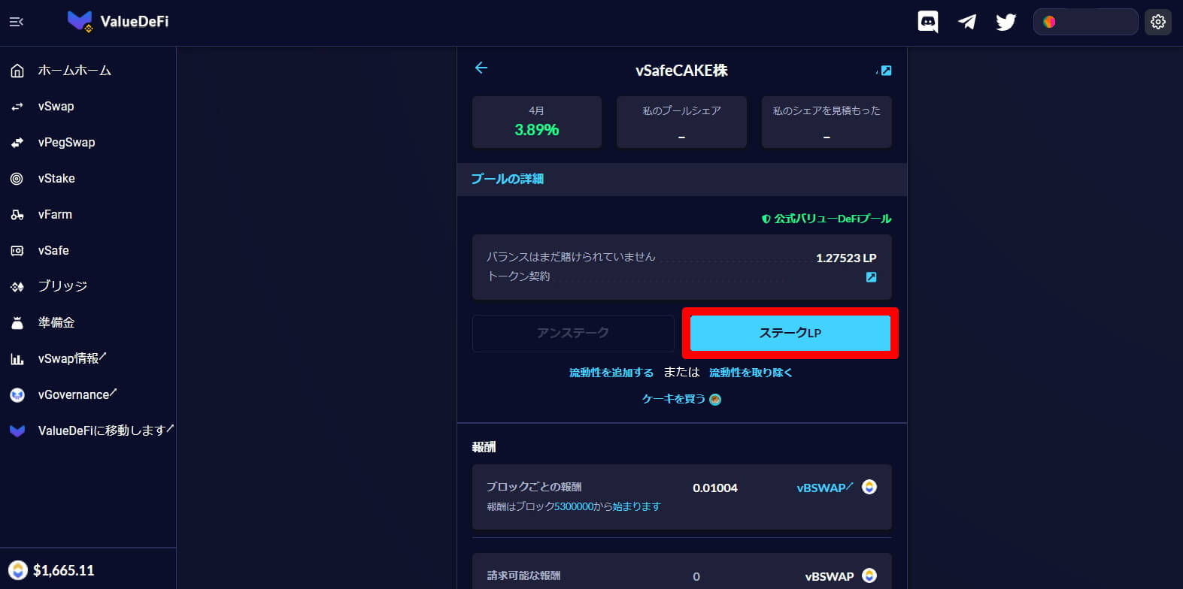The height and width of the screenshot is (589, 1183).
Task: Open the Telegram link icon
Action: 967,22
